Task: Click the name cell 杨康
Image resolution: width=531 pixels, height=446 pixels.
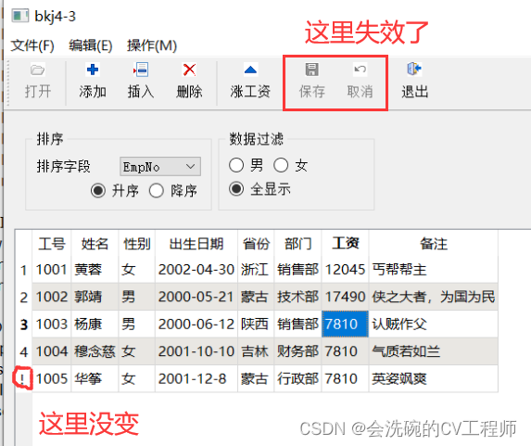Action: pos(95,324)
